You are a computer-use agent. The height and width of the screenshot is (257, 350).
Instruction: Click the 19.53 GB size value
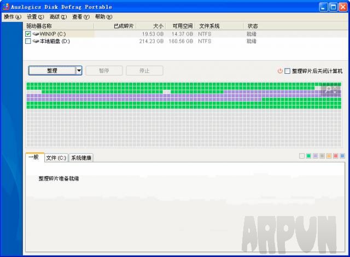pyautogui.click(x=153, y=34)
